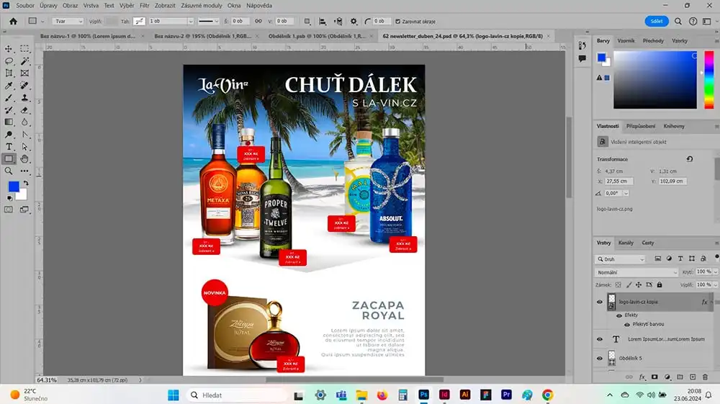Toggle filter for type layers
Viewport: 720px width, 404px height.
tap(680, 259)
